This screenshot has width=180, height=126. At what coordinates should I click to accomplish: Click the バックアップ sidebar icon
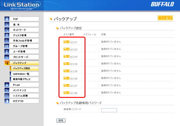pyautogui.click(x=7, y=63)
